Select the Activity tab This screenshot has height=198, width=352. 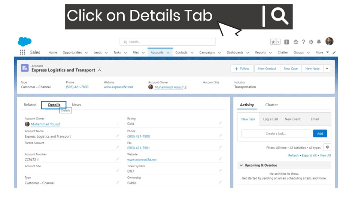tap(247, 105)
